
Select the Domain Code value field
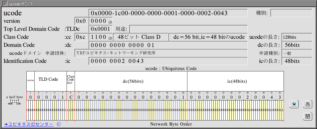click(168, 45)
